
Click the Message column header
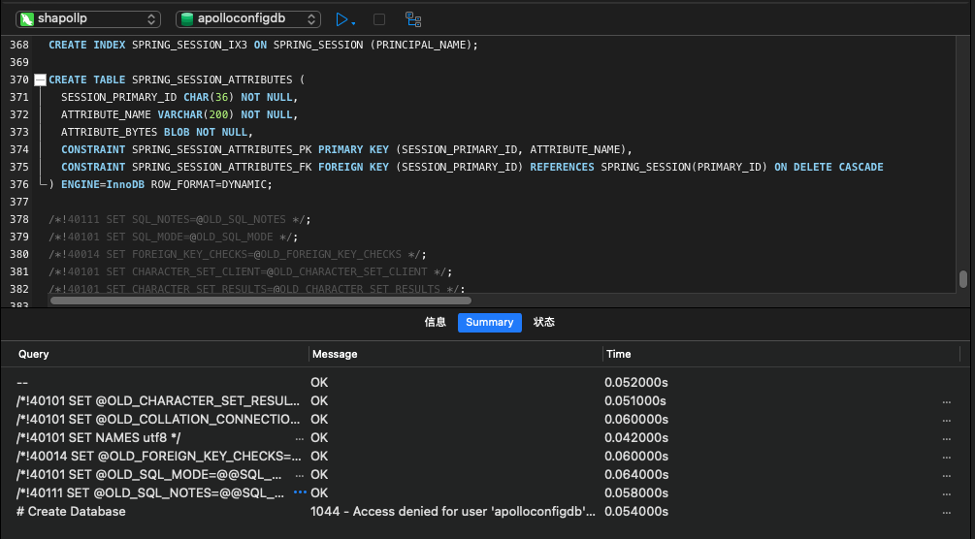click(x=335, y=354)
